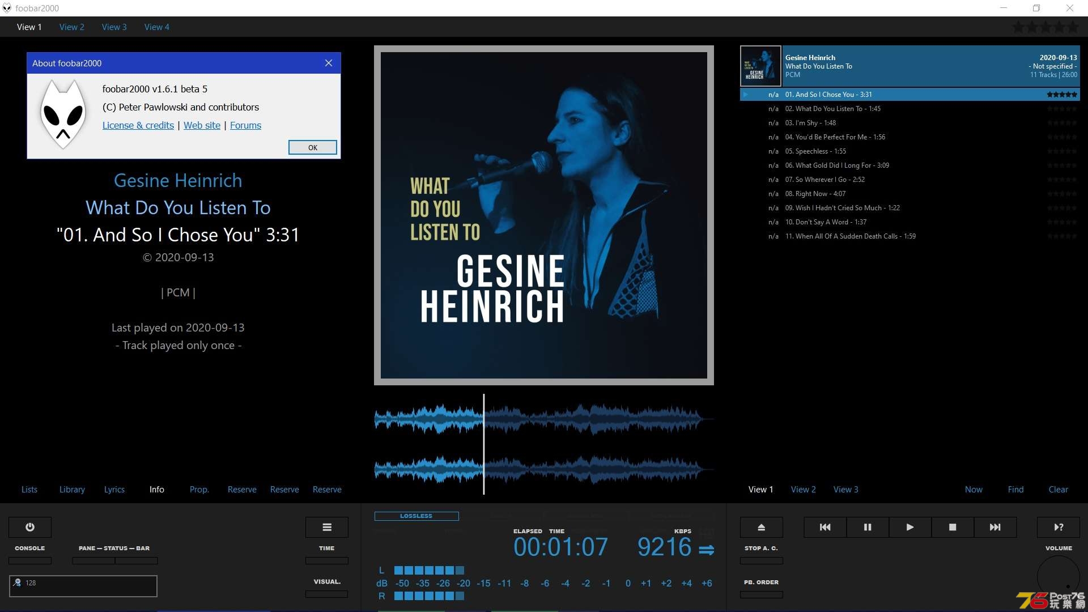Open the Lists panel tab

[29, 489]
